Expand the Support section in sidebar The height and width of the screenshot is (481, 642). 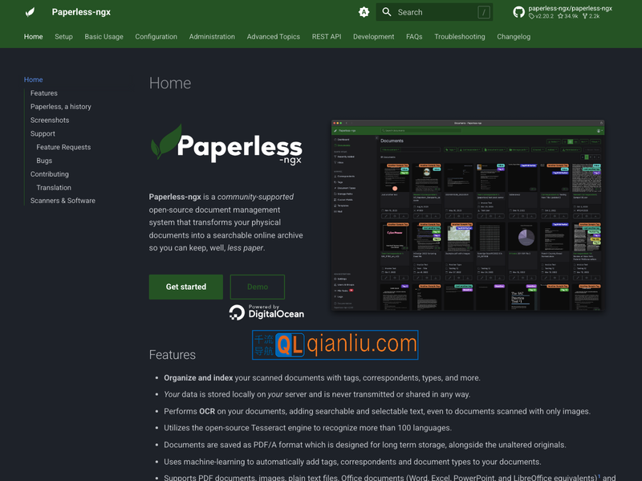coord(43,133)
